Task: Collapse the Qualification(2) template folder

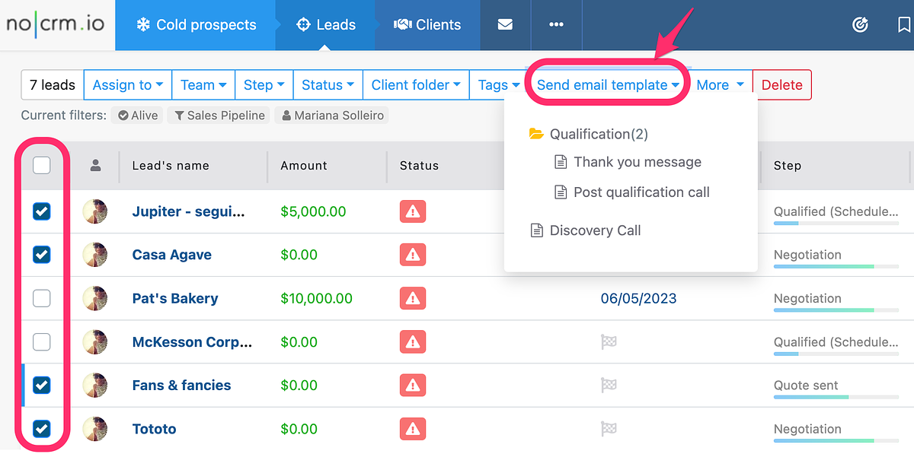Action: pos(599,134)
